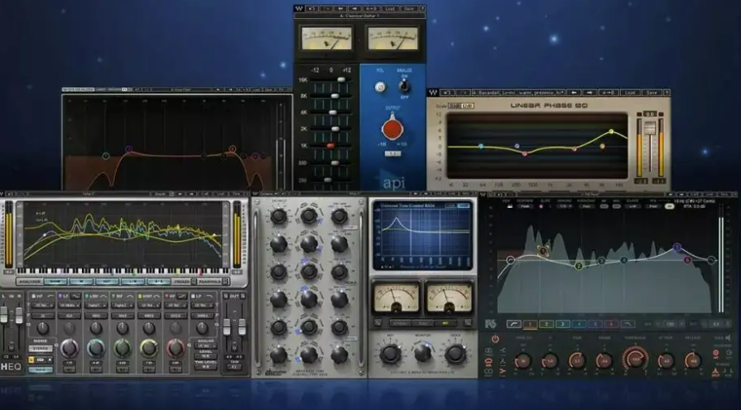Image resolution: width=741 pixels, height=410 pixels.
Task: Click the Waves logo on the API plugin
Action: 301,8
